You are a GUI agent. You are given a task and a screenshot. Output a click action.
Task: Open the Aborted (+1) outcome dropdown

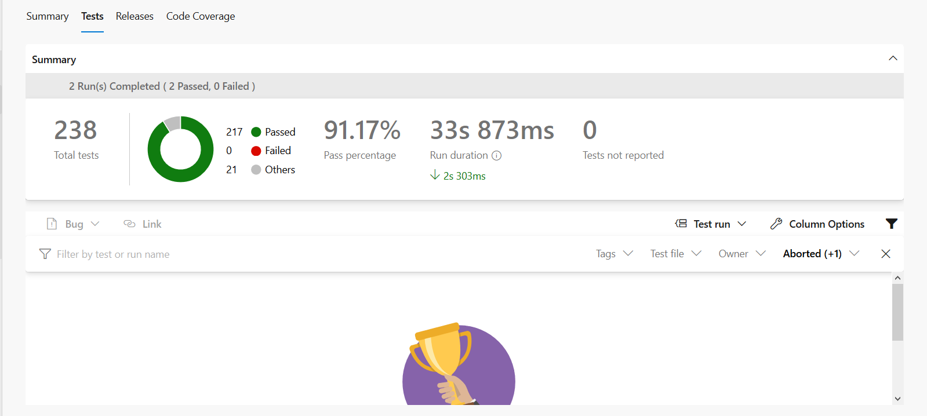(x=820, y=254)
